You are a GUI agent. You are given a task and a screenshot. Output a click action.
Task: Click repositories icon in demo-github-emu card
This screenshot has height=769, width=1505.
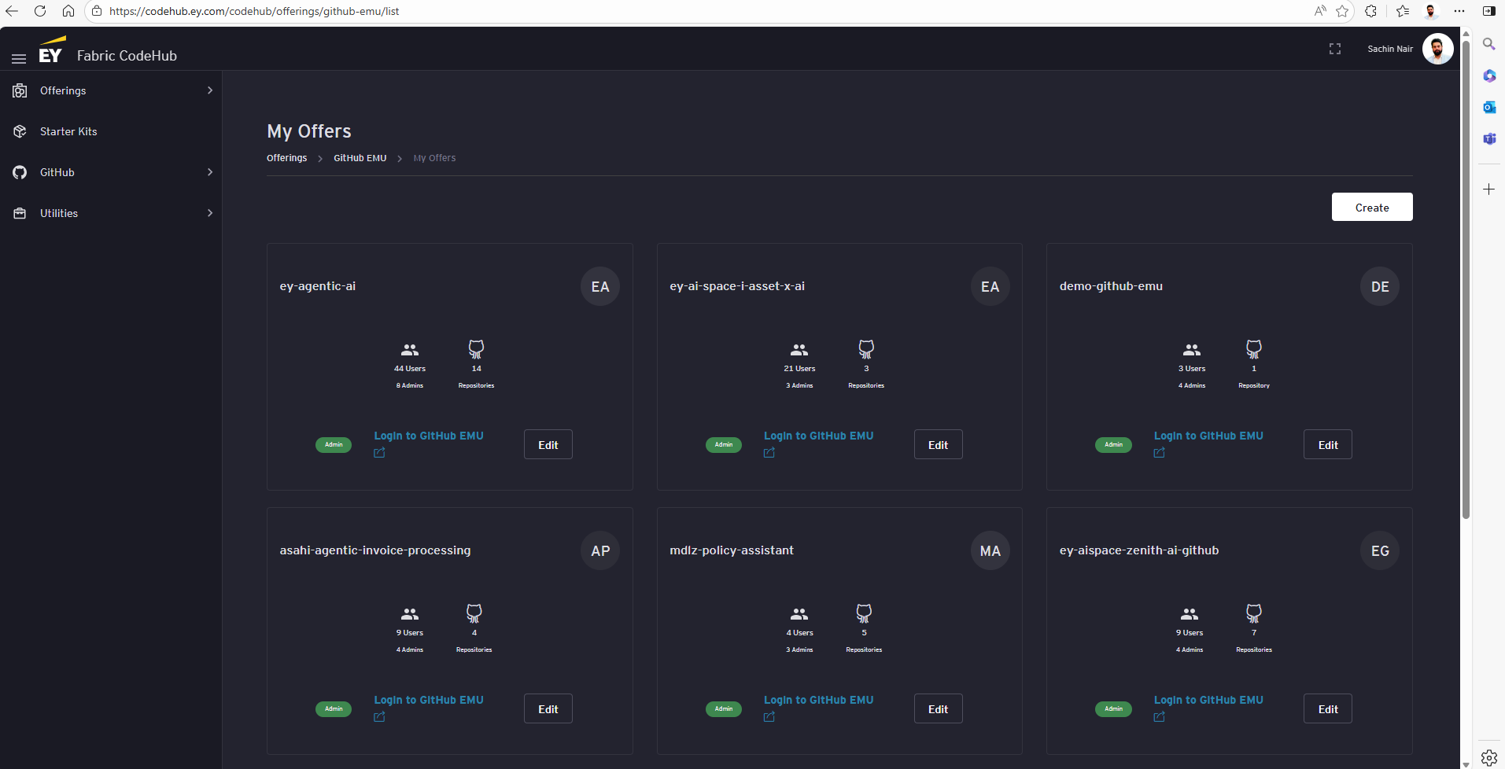pyautogui.click(x=1253, y=348)
